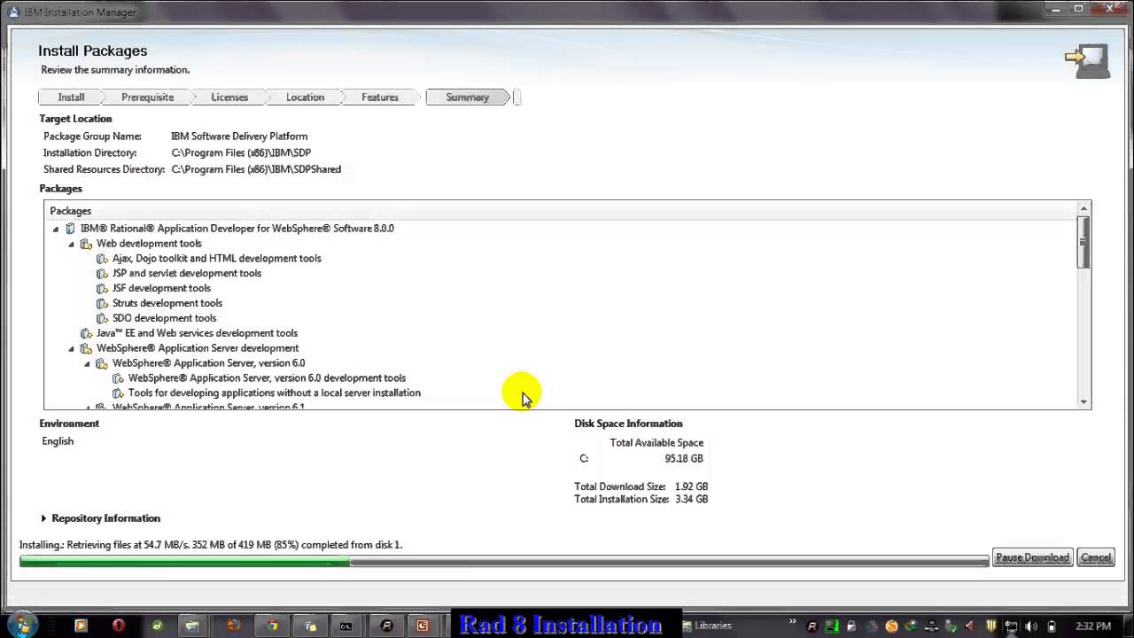Click the 'English' environment entry
This screenshot has width=1134, height=638.
tap(58, 441)
